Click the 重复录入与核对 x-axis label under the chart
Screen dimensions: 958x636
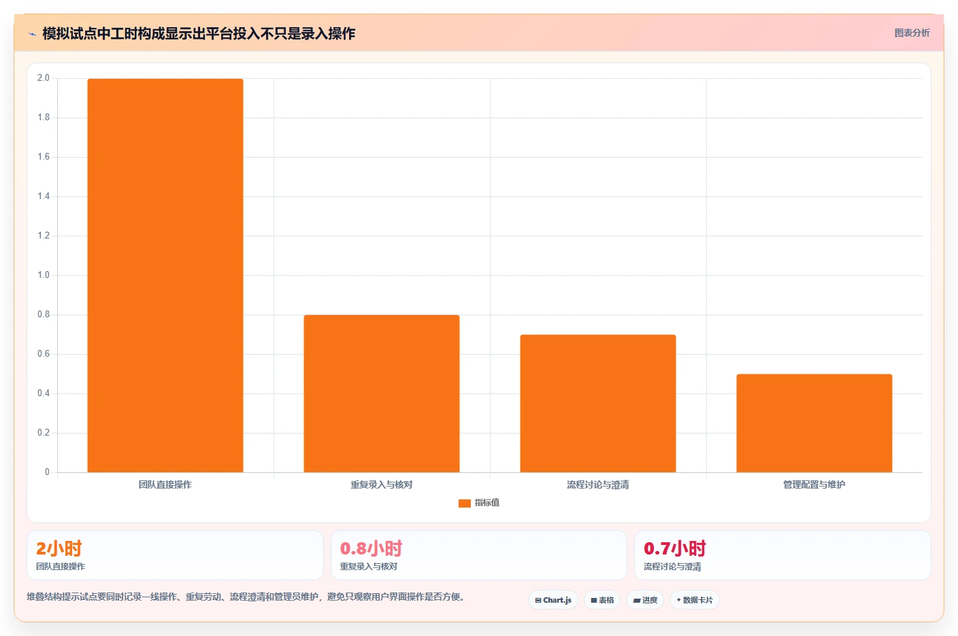click(382, 484)
